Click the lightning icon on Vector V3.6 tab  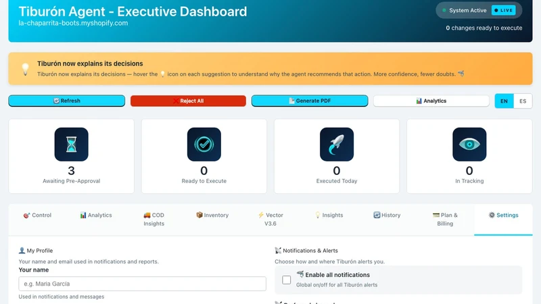tap(261, 215)
